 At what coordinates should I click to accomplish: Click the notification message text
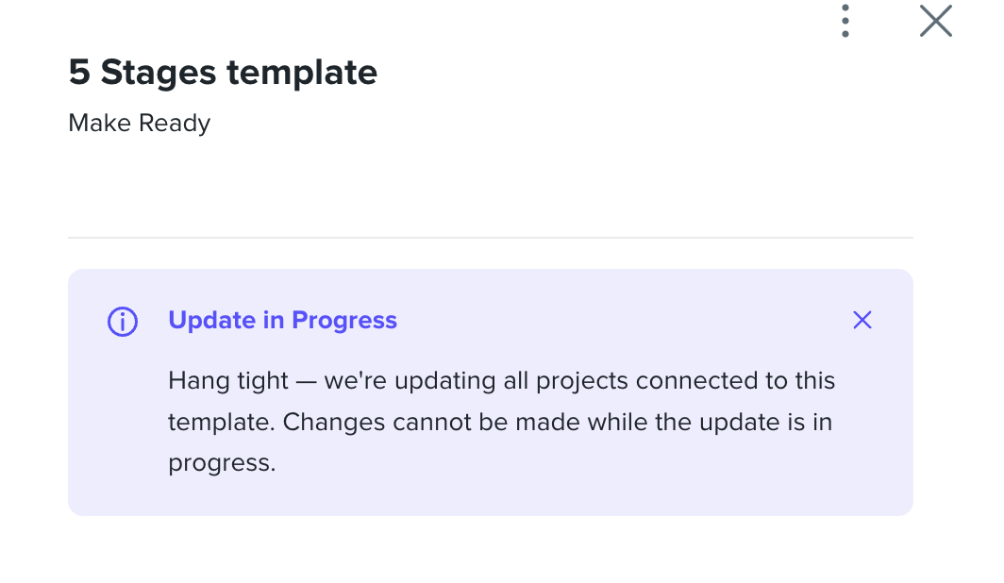coord(501,422)
